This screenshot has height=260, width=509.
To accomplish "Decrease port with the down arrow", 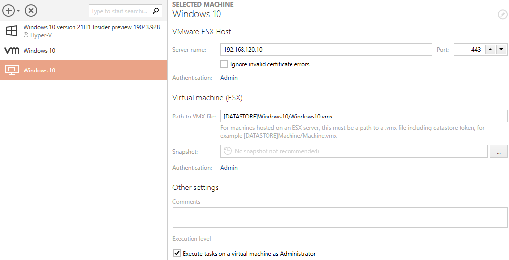I will (501, 49).
